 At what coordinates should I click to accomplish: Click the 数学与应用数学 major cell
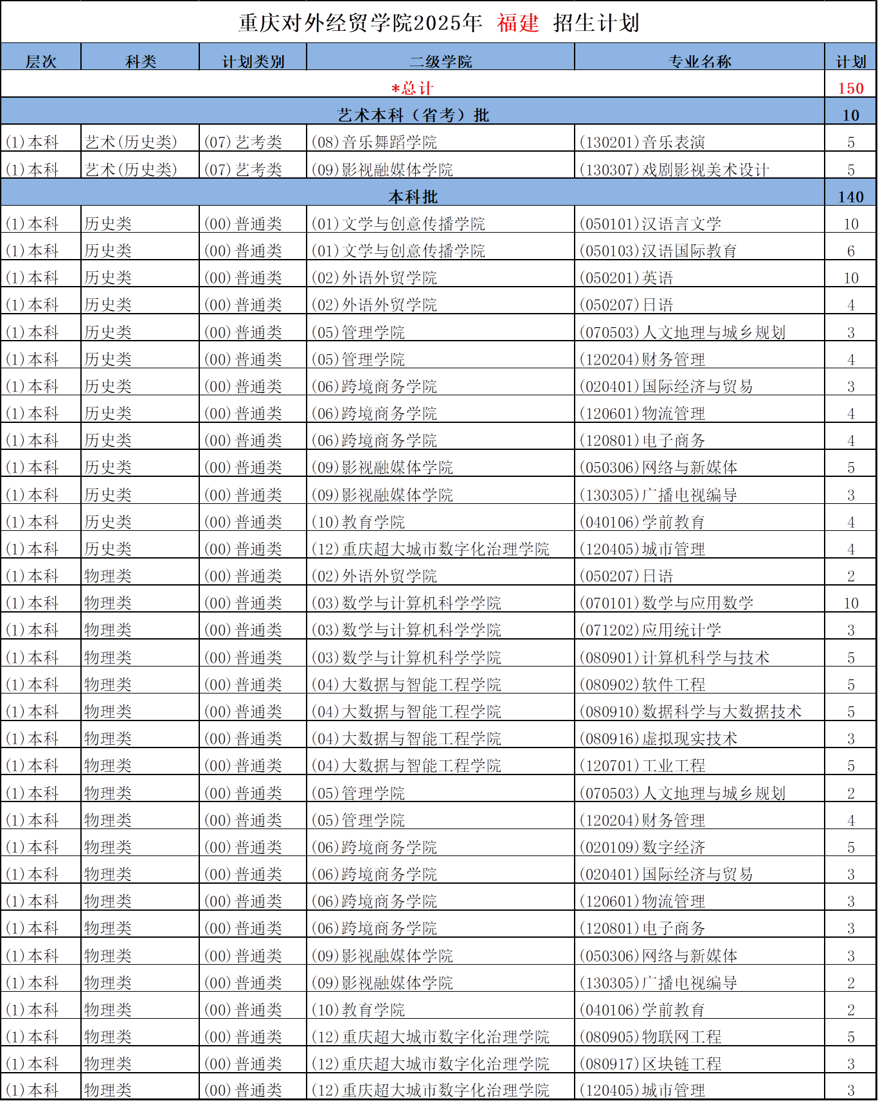[666, 603]
